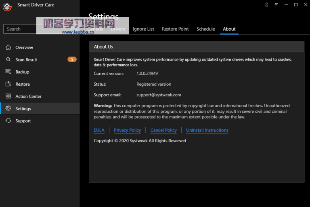The image size is (310, 207).
Task: Click the version number 1.0.0.24949
Action: click(147, 74)
